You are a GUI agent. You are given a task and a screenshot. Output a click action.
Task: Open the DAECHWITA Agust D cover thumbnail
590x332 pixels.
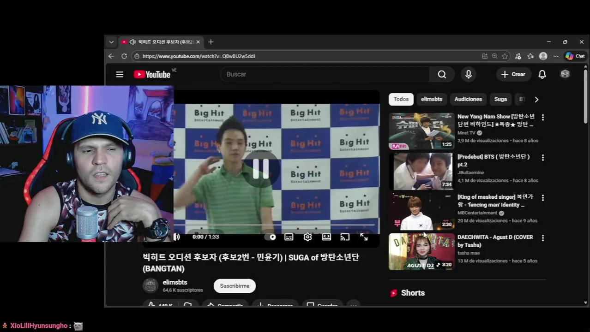[x=421, y=252]
